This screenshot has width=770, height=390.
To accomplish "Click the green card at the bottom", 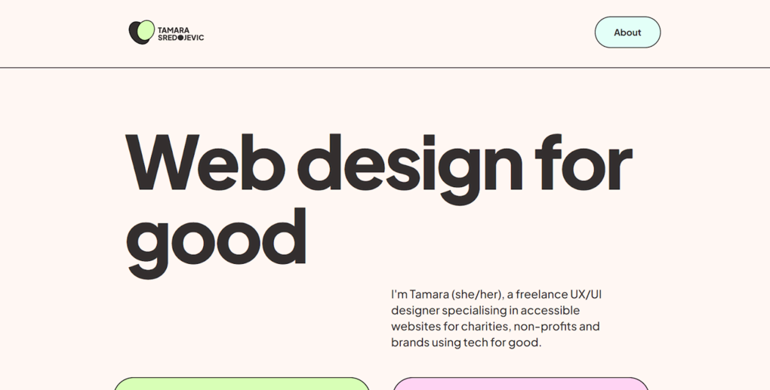I will point(242,383).
